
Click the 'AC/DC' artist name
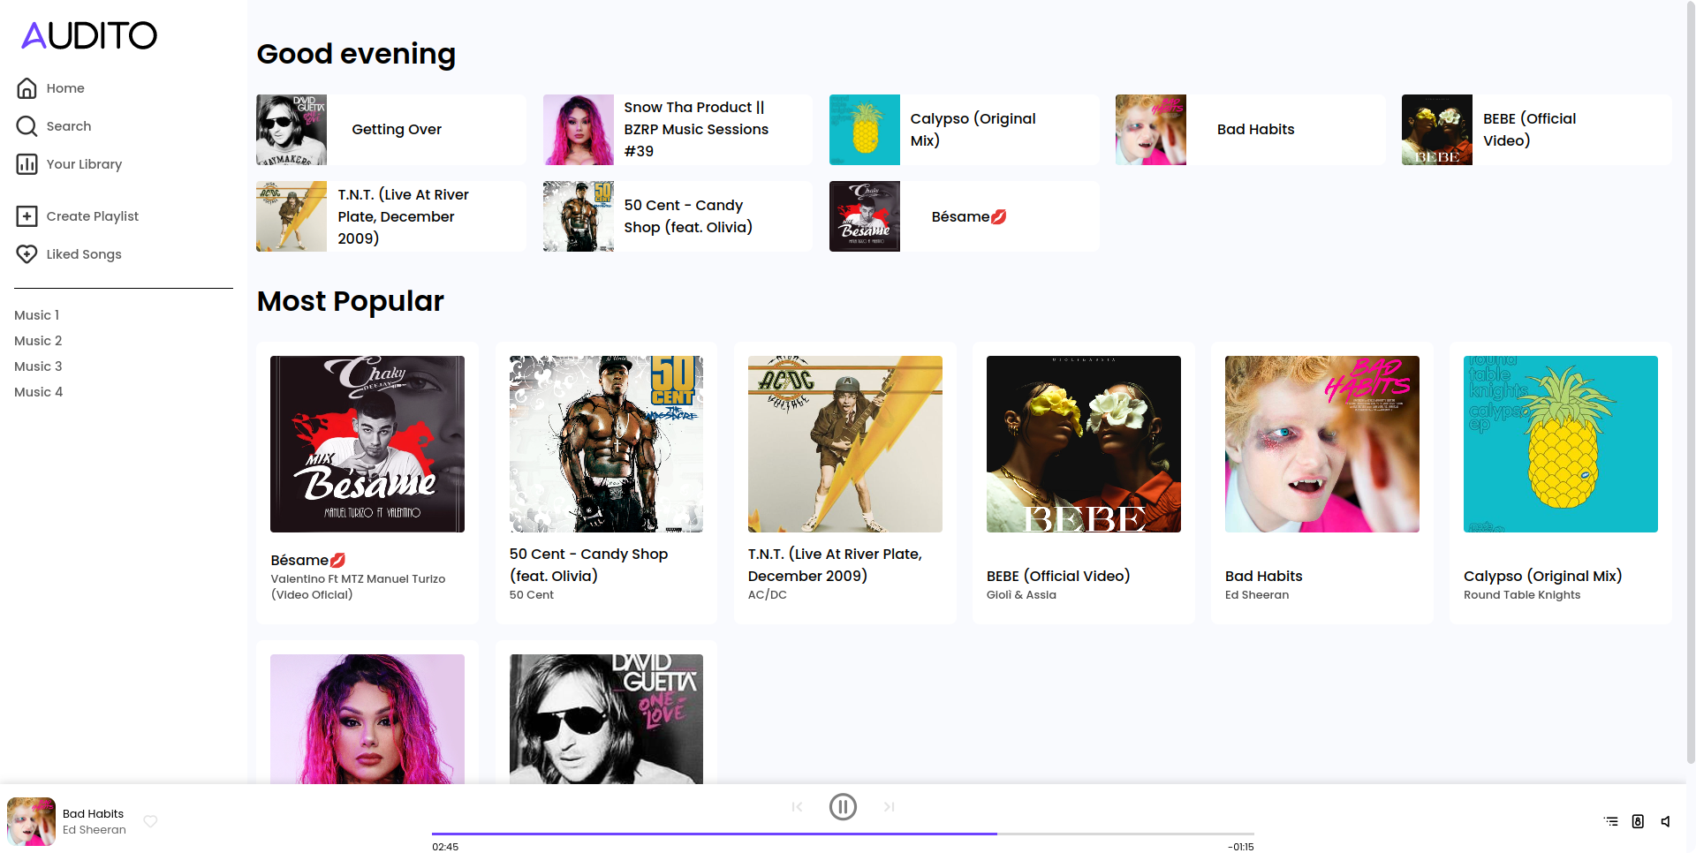coord(767,595)
